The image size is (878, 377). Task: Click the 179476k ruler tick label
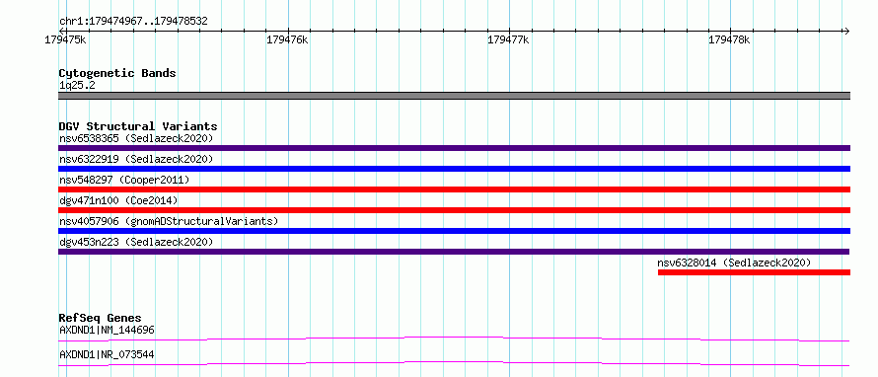point(287,39)
